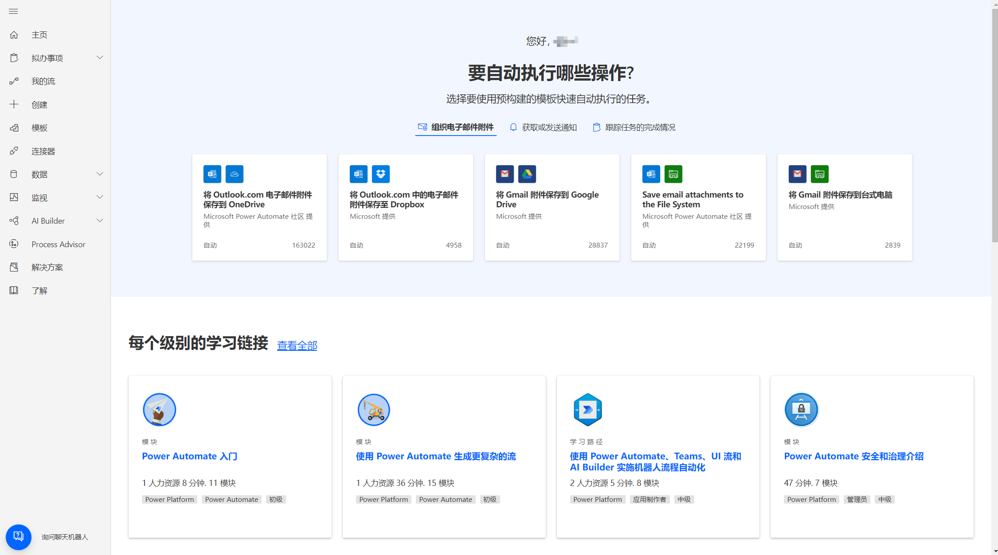
Task: Open the Power Automate 入门 learning module
Action: click(189, 456)
